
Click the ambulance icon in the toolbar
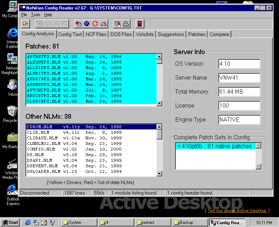pyautogui.click(x=104, y=24)
